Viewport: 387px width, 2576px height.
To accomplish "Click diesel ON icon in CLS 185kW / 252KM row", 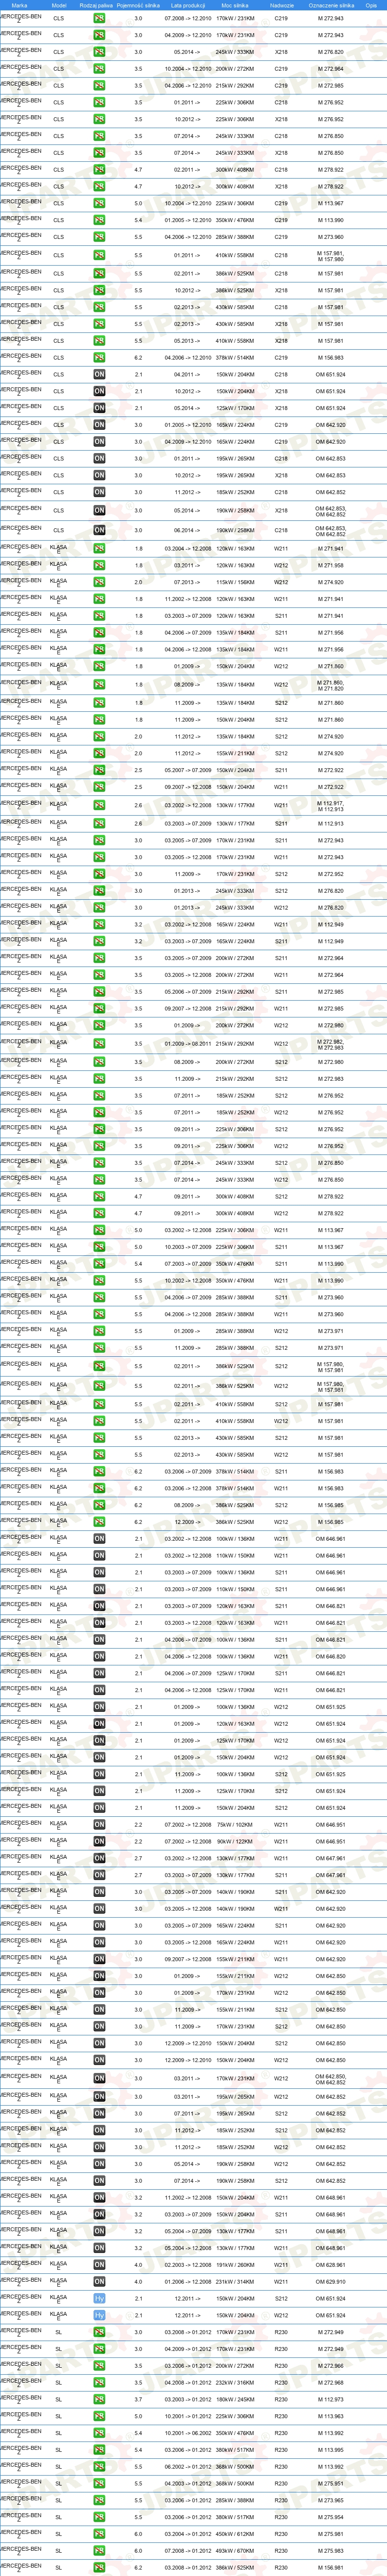I will pyautogui.click(x=99, y=492).
